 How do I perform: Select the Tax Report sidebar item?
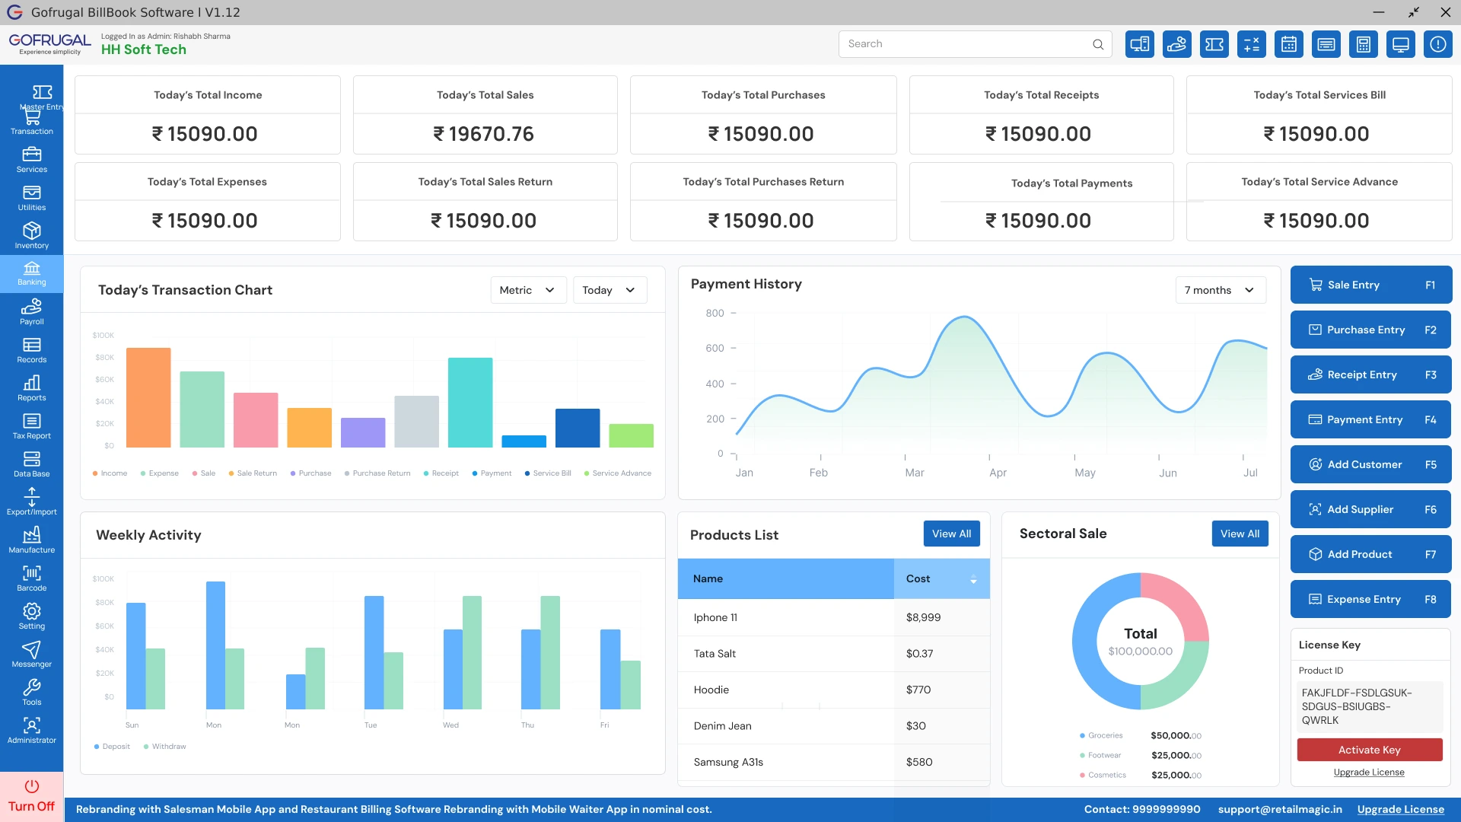point(31,425)
